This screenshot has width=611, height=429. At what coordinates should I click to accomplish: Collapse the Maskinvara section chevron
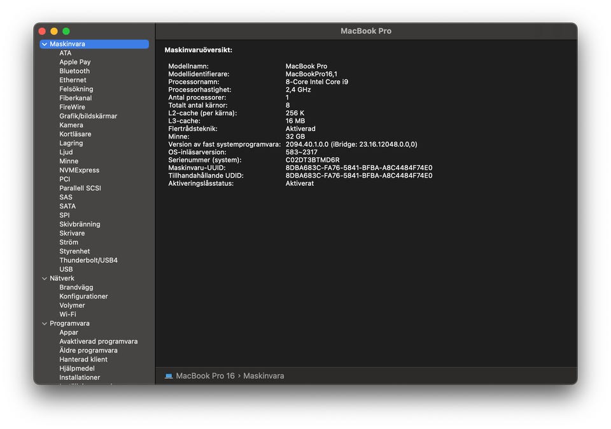pos(44,45)
